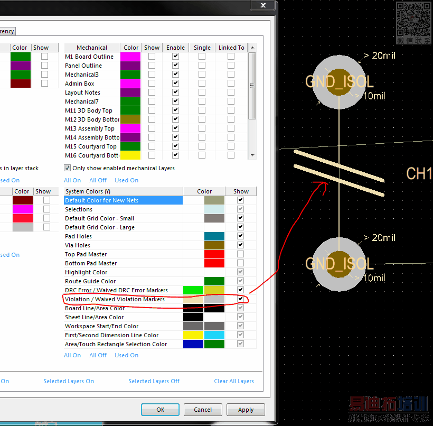This screenshot has height=426, width=433.
Task: Click brown color swatch of Via Holes
Action: pos(214,245)
